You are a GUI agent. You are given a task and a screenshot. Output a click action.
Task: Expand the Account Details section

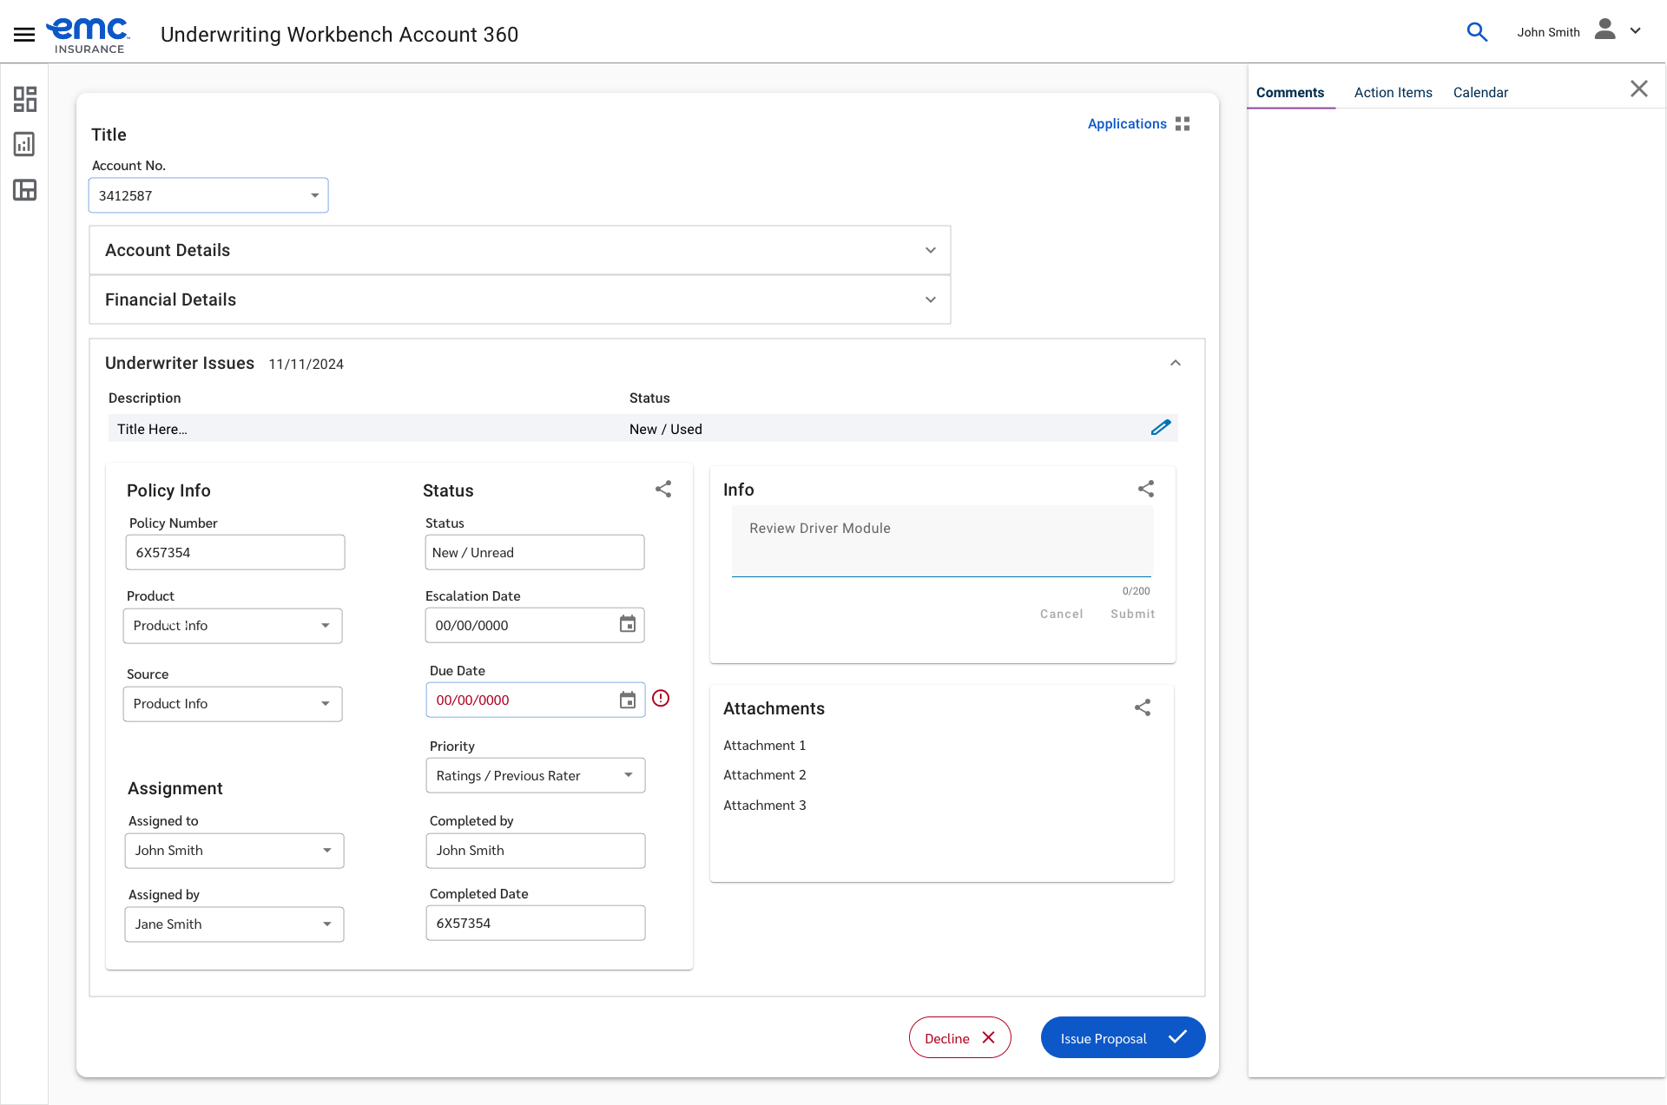(x=930, y=250)
